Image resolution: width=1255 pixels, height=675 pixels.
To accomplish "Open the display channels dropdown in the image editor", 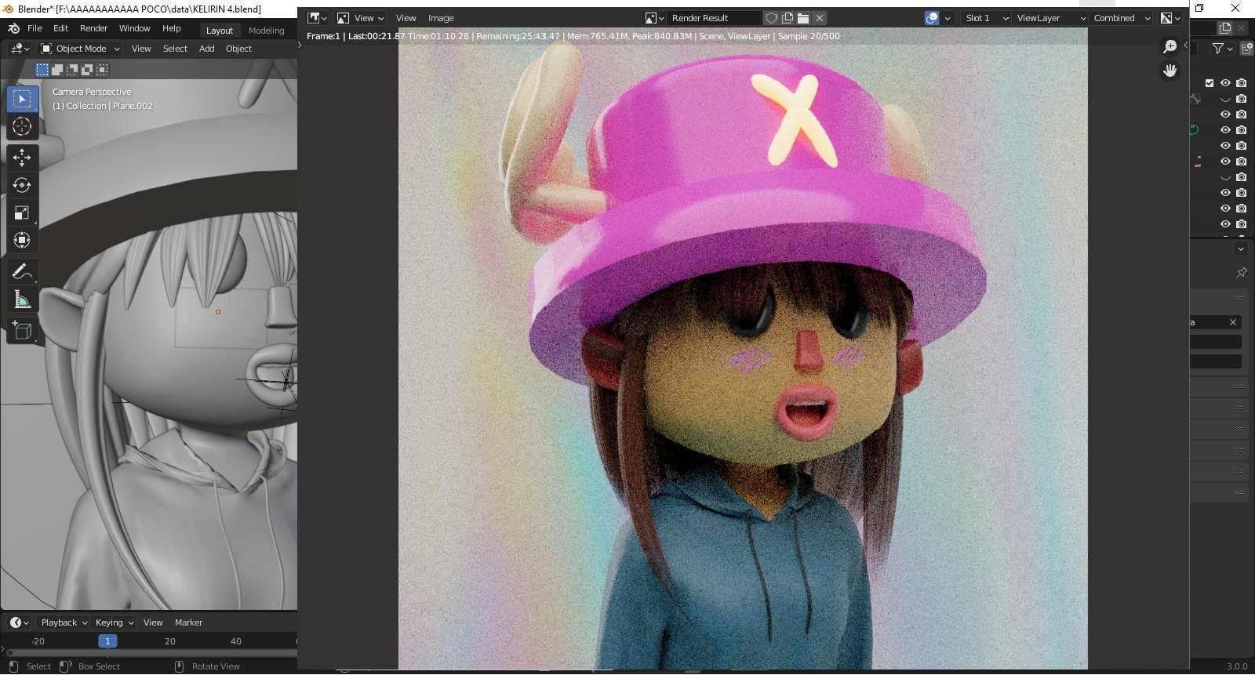I will pos(1171,18).
